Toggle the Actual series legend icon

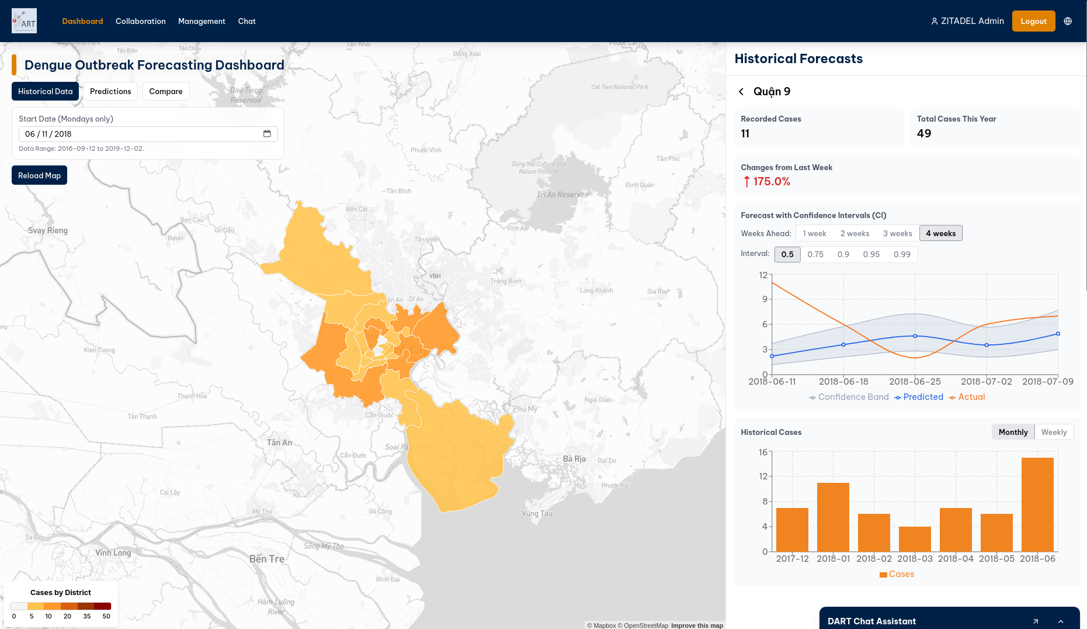point(952,398)
